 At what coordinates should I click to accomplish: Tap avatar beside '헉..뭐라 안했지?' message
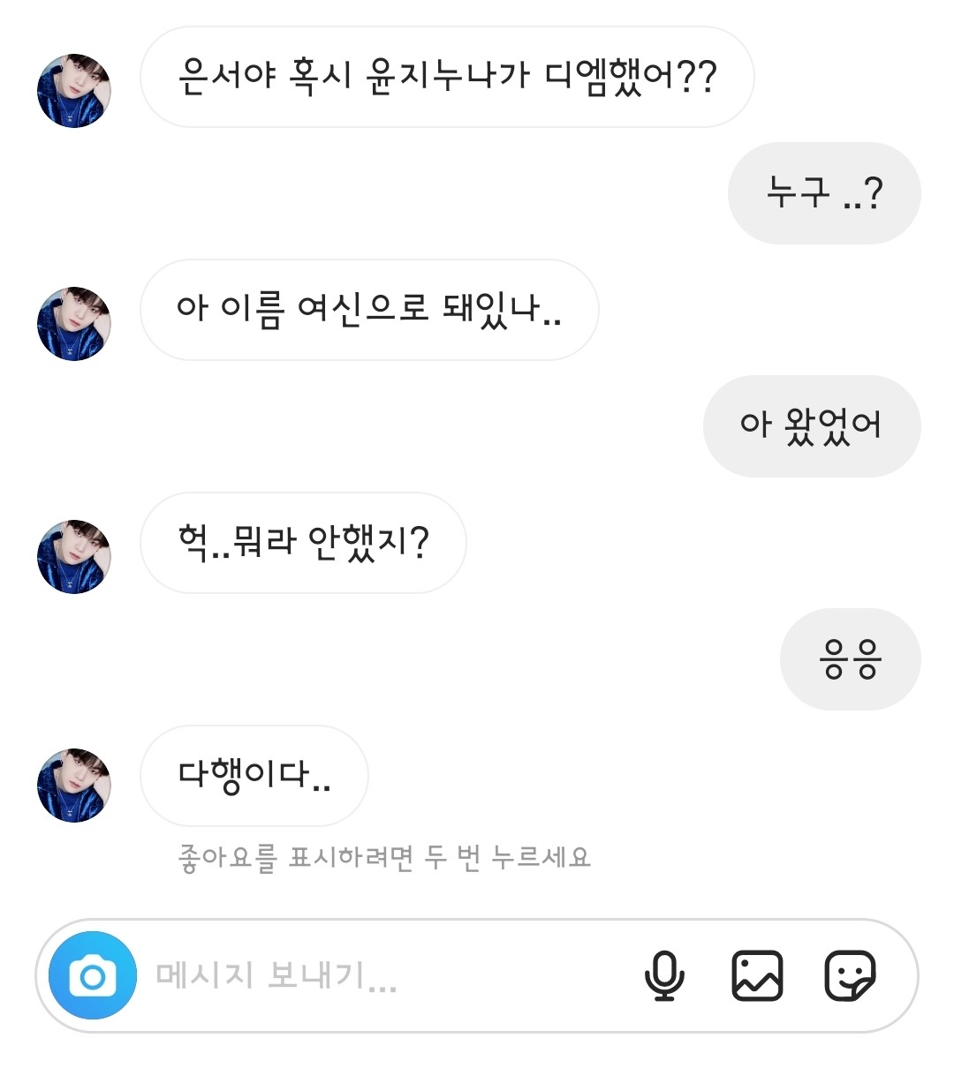point(74,557)
